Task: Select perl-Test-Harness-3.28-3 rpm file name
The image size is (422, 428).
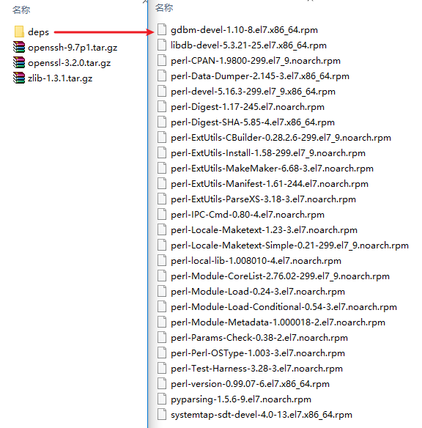Action: (x=256, y=369)
